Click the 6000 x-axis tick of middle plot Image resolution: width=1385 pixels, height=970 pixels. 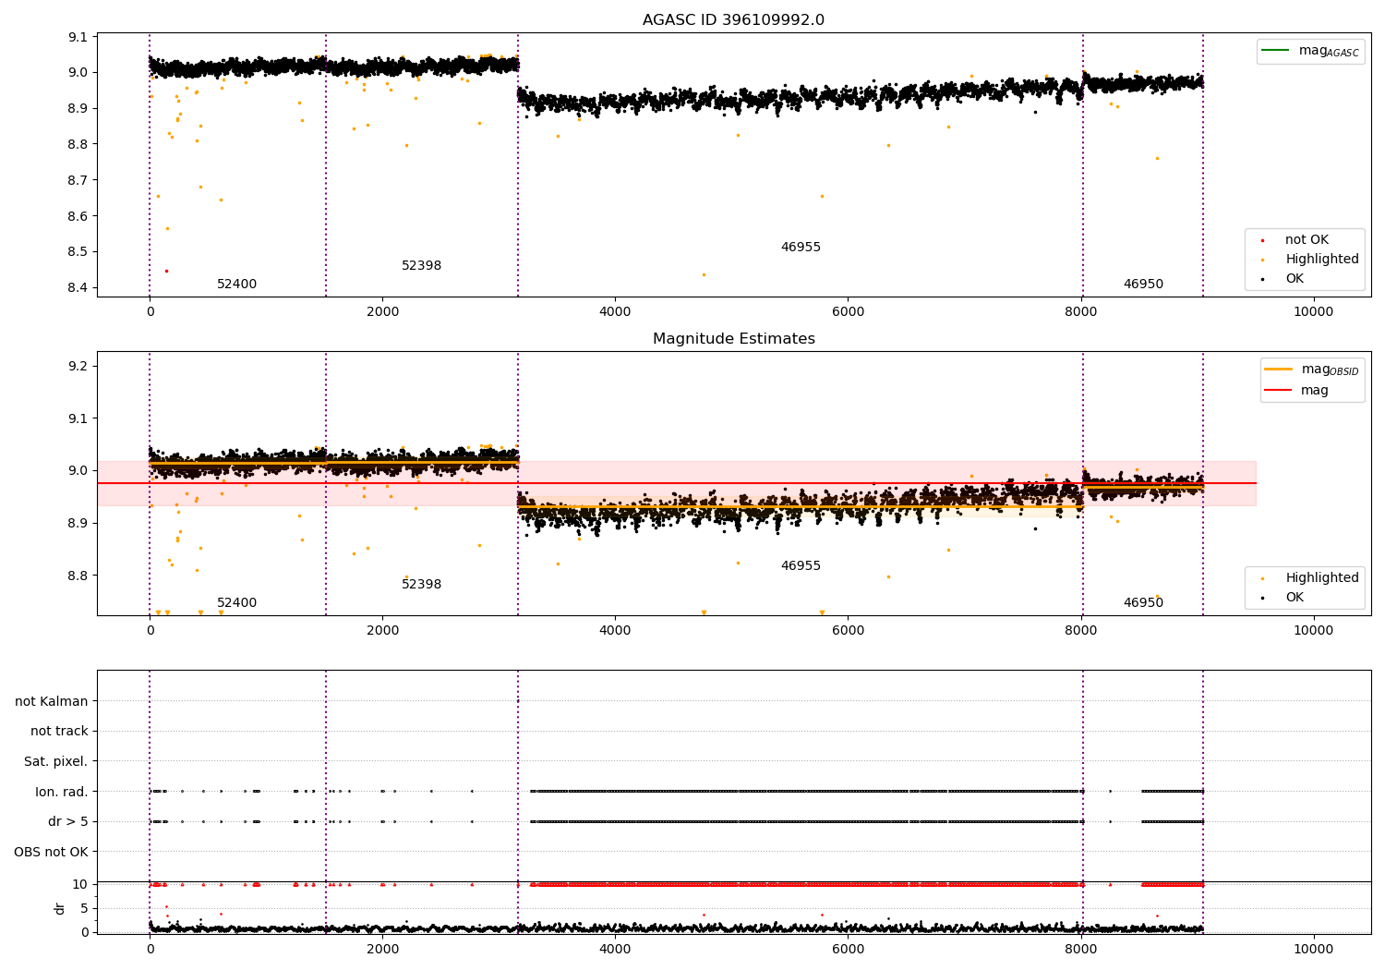tap(848, 631)
